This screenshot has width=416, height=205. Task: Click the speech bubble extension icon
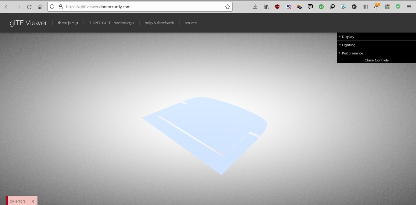[x=310, y=6]
